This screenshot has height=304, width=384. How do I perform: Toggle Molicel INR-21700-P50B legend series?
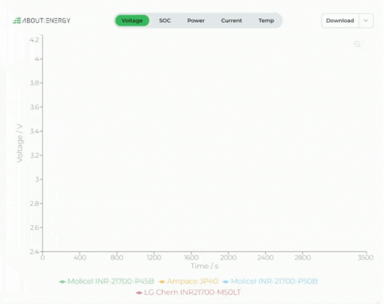[270, 281]
